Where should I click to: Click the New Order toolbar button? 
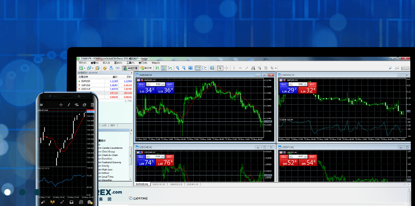click(x=146, y=68)
